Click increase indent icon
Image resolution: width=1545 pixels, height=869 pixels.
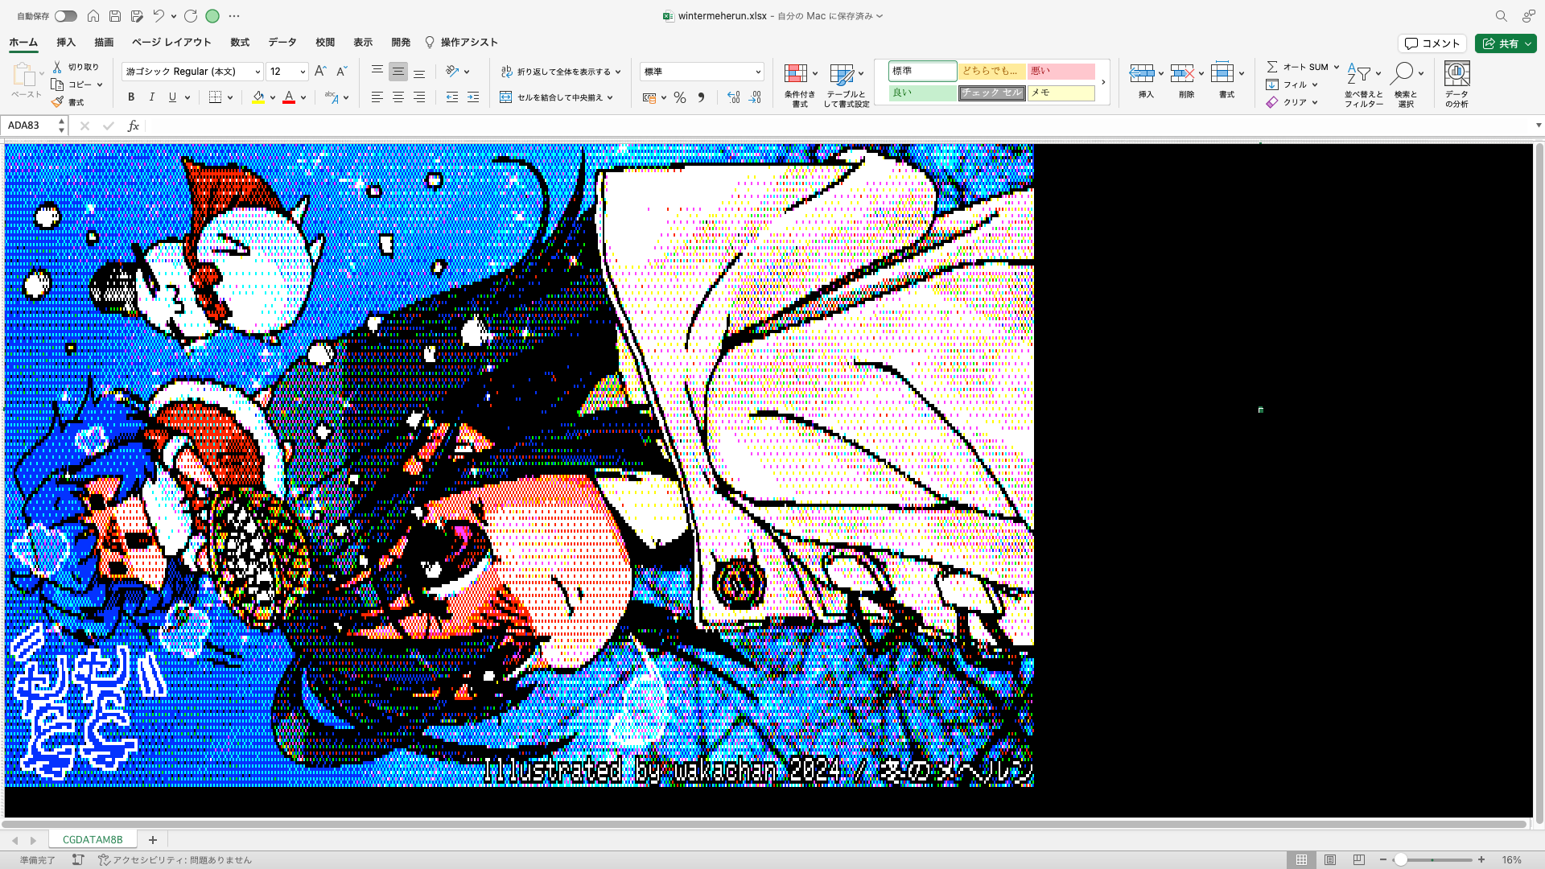(x=472, y=97)
